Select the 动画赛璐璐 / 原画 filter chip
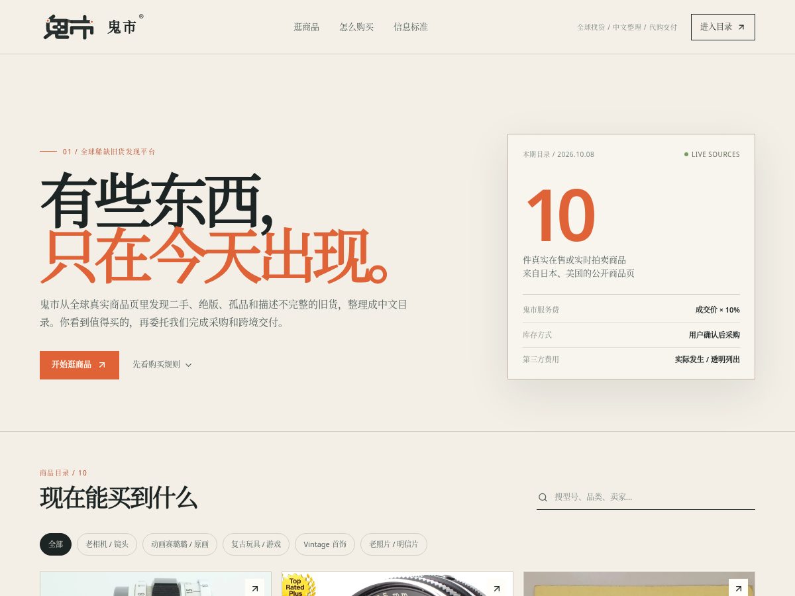 (180, 544)
